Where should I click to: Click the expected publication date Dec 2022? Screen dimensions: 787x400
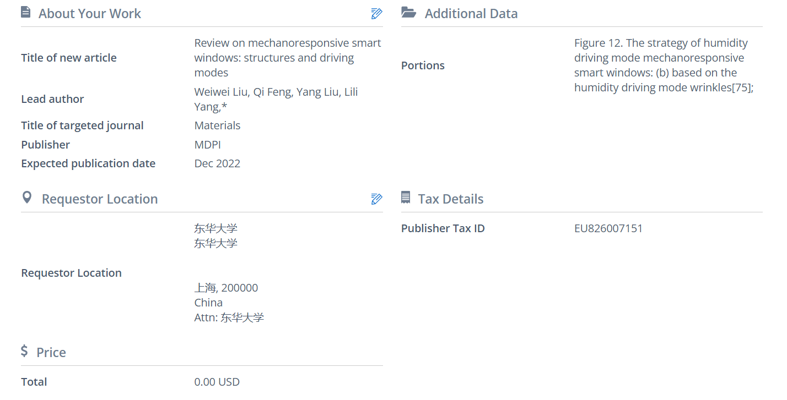pyautogui.click(x=217, y=163)
